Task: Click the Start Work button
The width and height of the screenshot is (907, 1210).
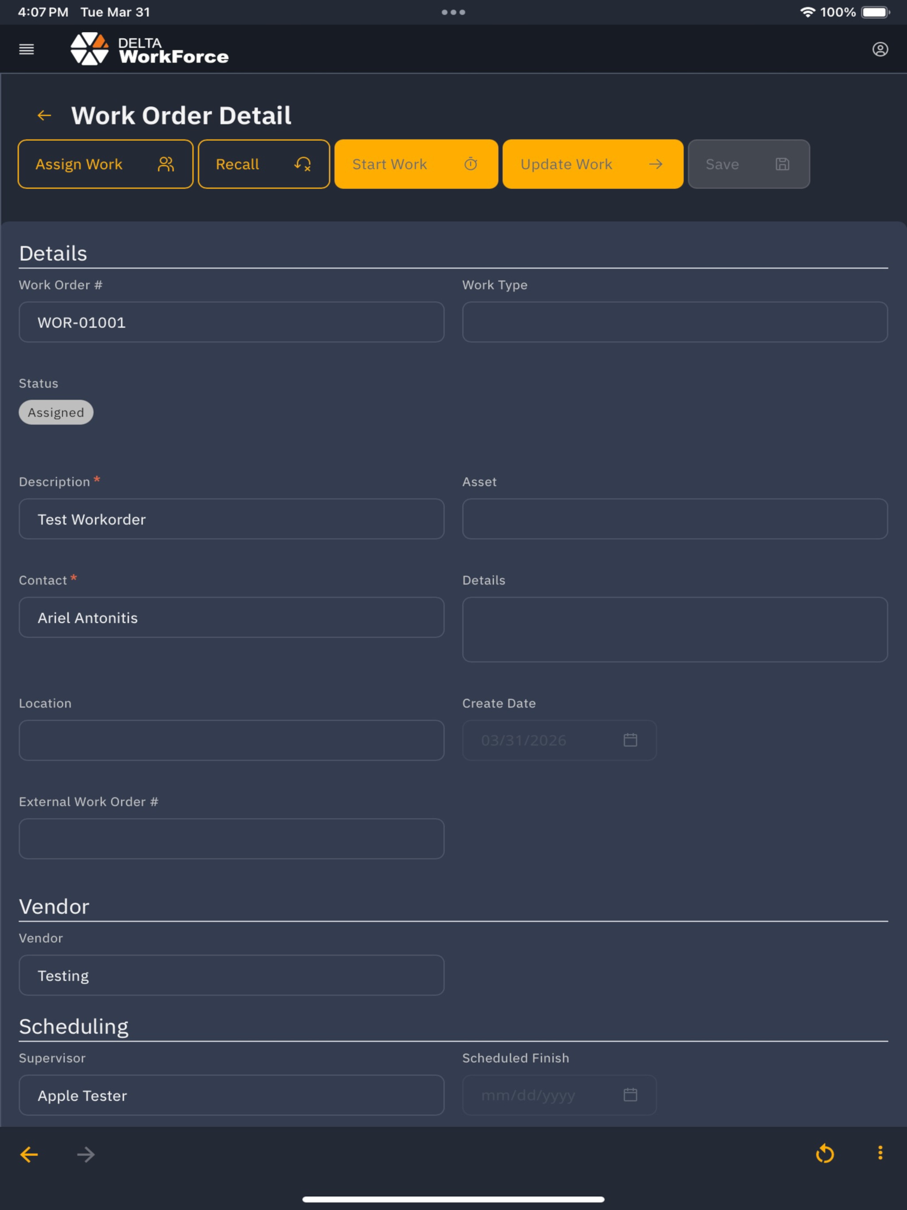Action: pyautogui.click(x=416, y=164)
